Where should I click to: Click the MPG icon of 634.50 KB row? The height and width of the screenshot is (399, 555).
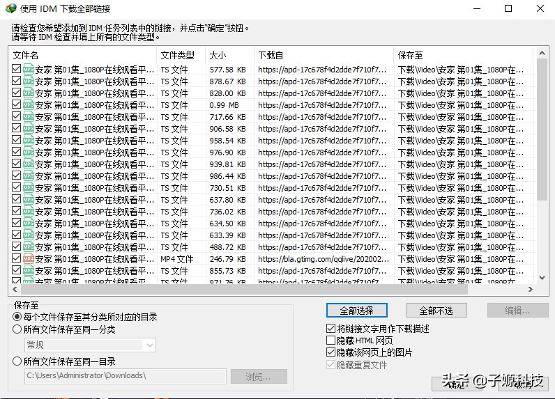click(29, 223)
